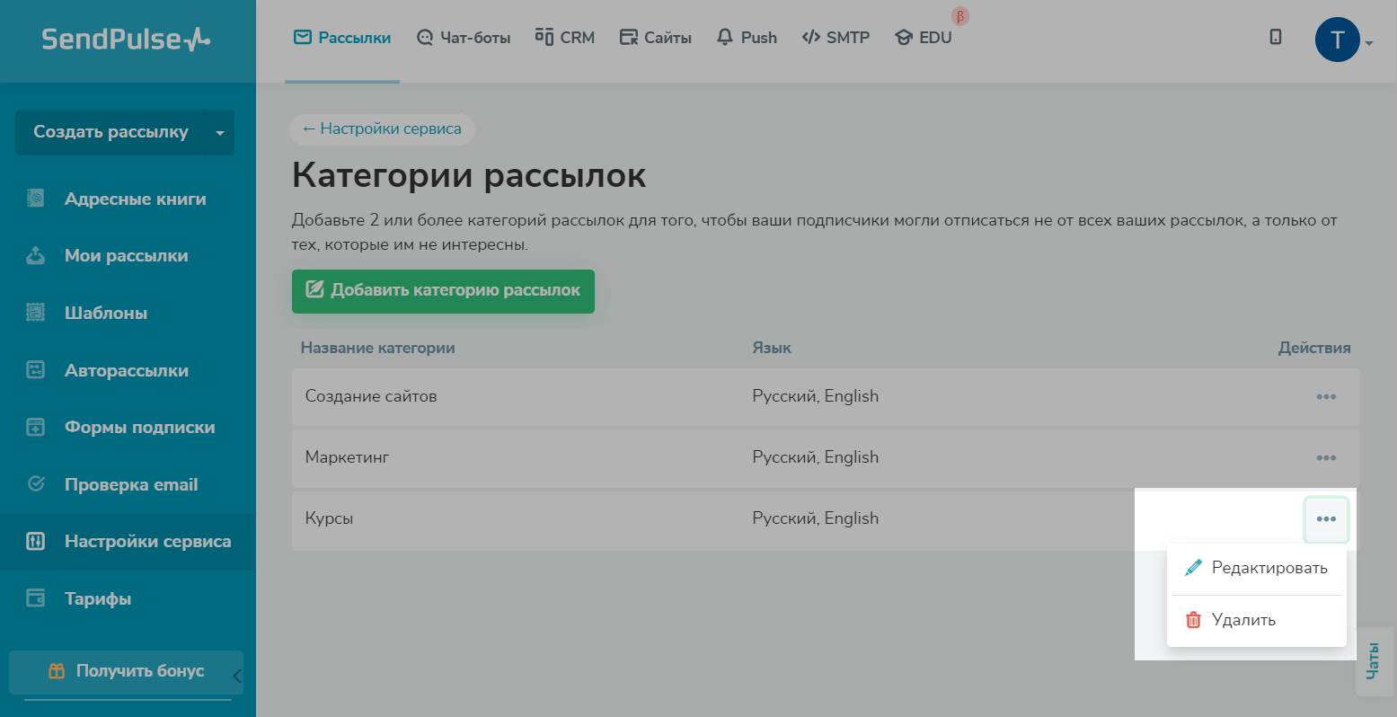Viewport: 1397px width, 717px height.
Task: Click Добавить категорию рассылок button
Action: pyautogui.click(x=443, y=291)
